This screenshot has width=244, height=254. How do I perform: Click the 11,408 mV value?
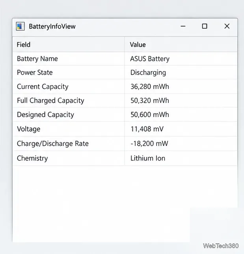click(x=147, y=129)
